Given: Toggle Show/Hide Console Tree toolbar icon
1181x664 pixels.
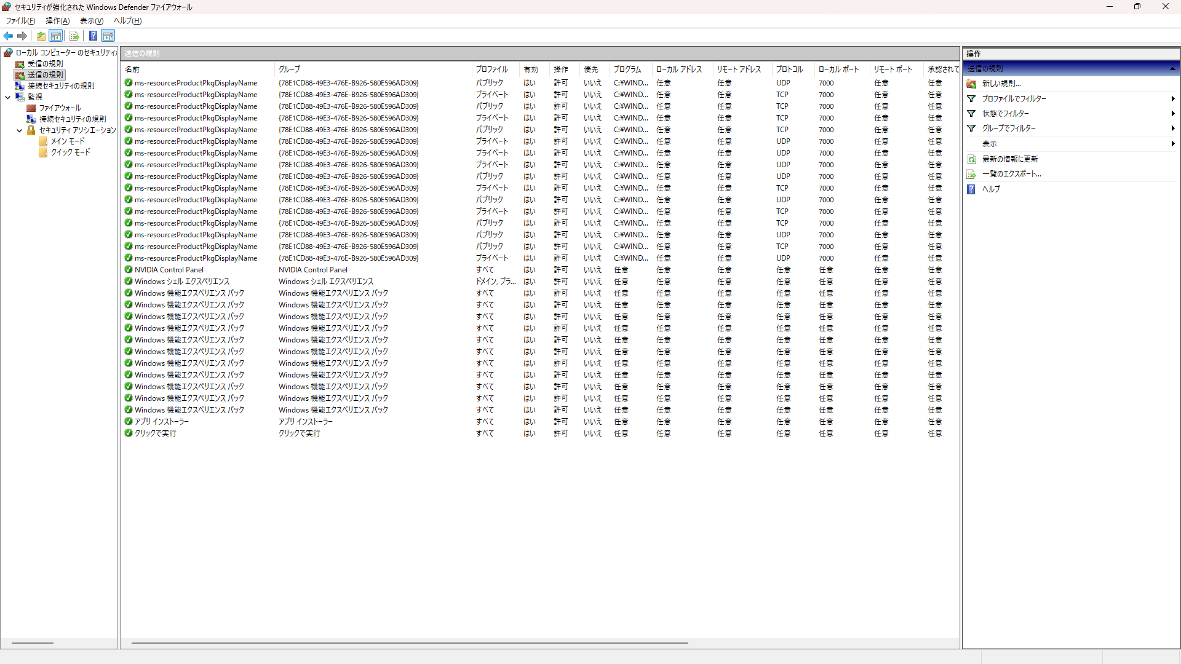Looking at the screenshot, I should click(56, 36).
